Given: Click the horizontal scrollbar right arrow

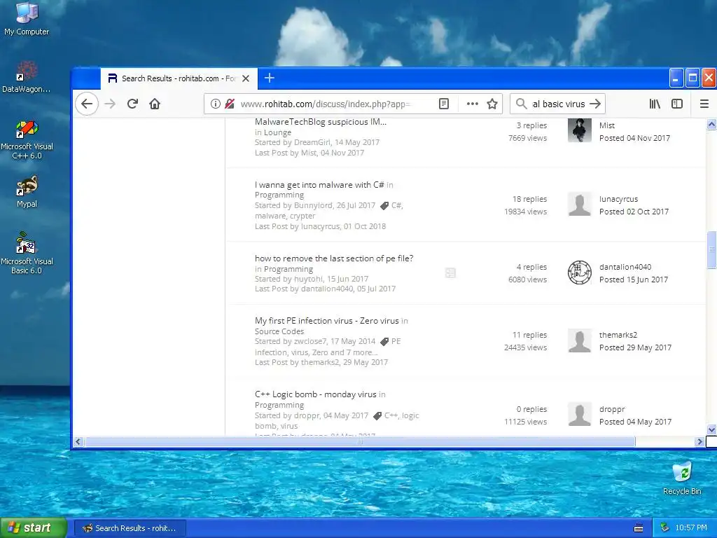Looking at the screenshot, I should tap(699, 441).
